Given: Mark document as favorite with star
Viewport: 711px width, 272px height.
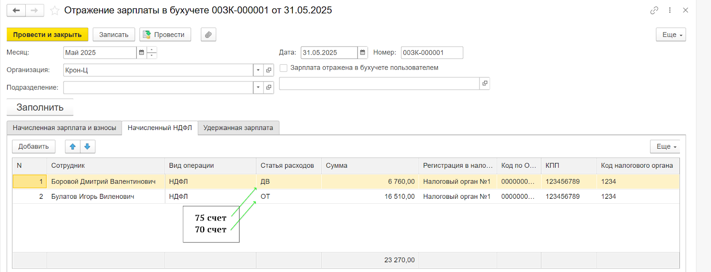Looking at the screenshot, I should [55, 11].
